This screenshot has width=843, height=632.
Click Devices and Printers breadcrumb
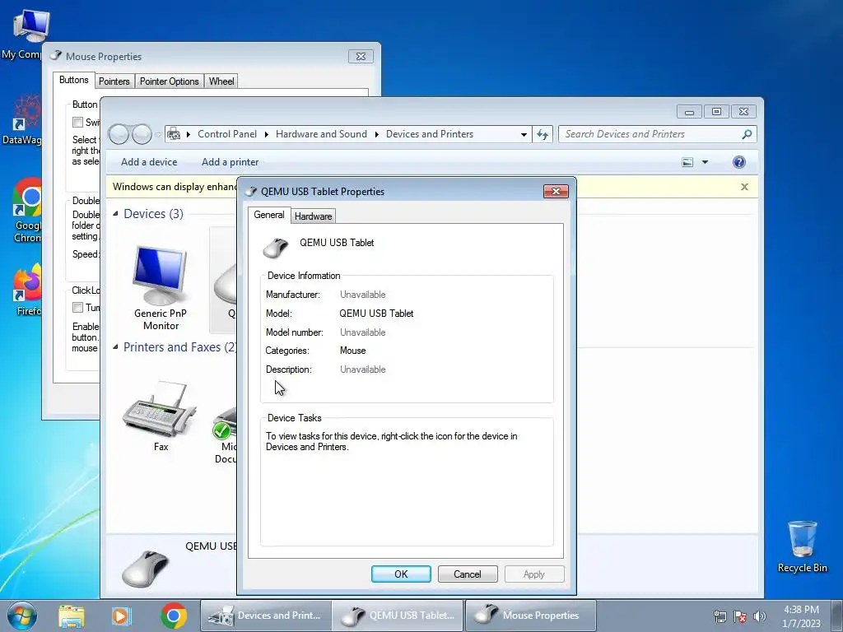430,134
